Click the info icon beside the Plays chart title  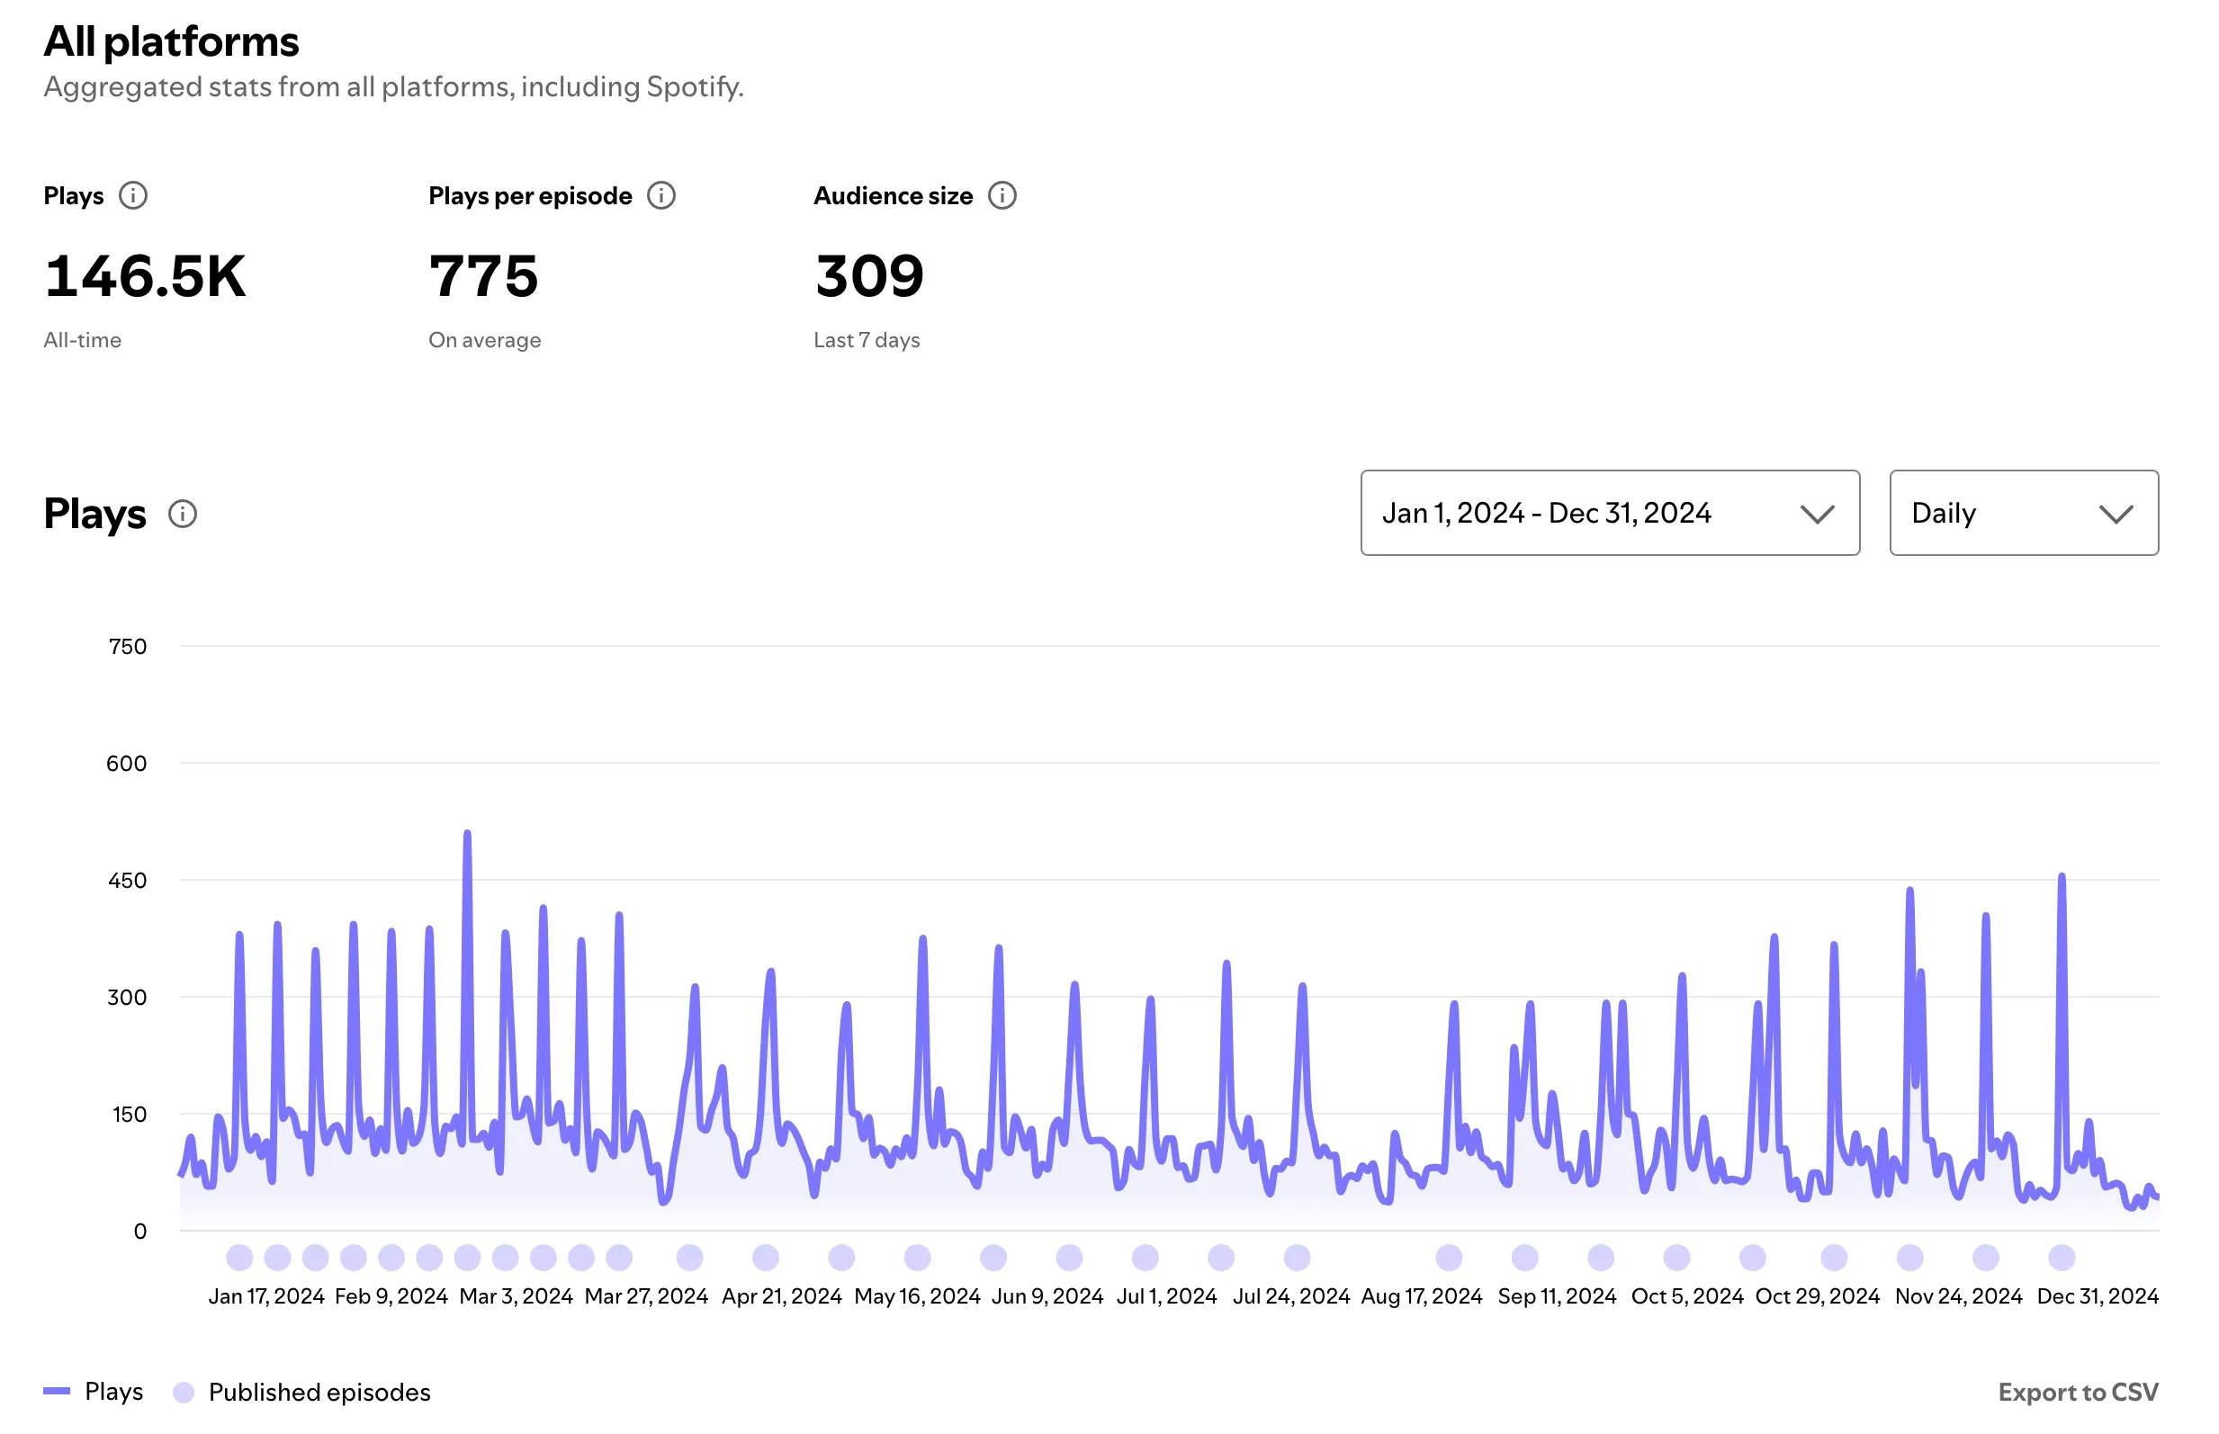pos(183,513)
